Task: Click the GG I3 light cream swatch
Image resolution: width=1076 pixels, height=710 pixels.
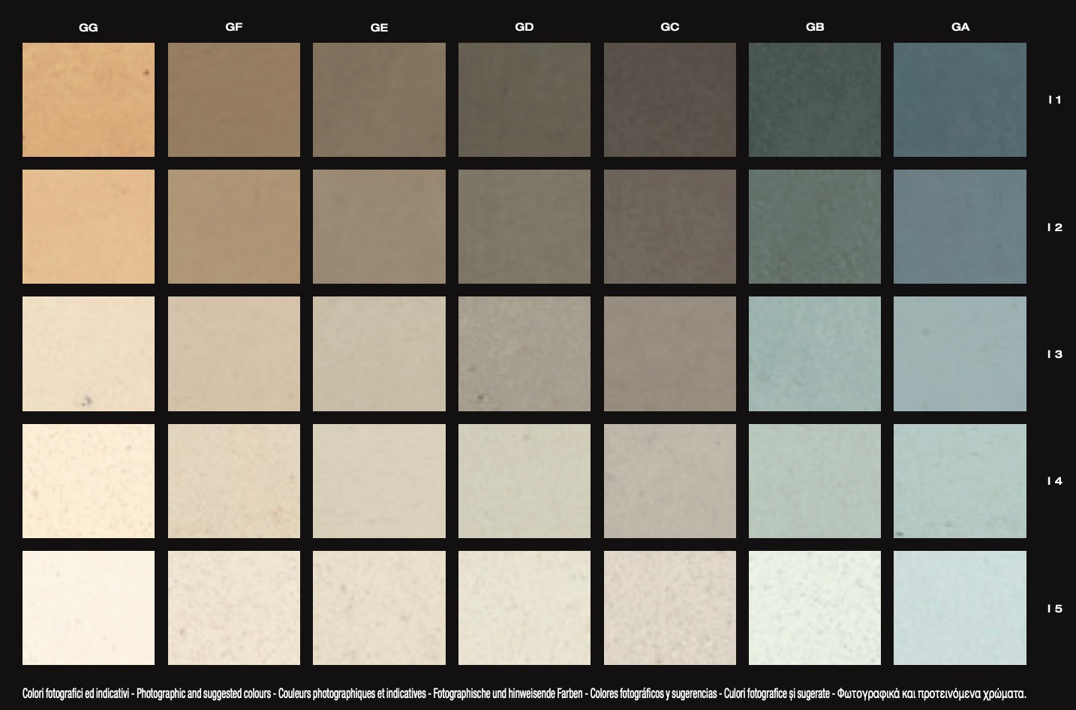Action: (x=89, y=353)
